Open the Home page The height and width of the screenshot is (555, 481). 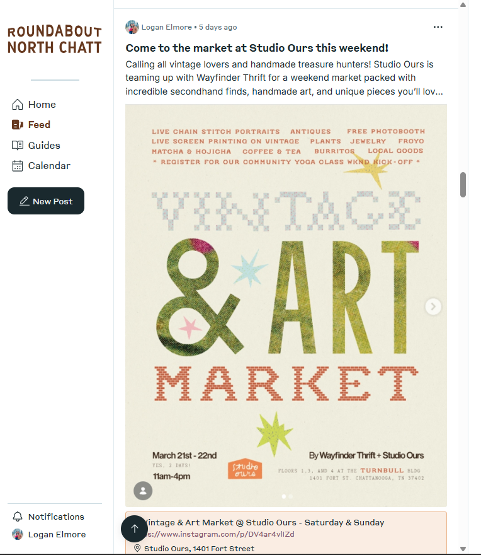click(x=42, y=105)
